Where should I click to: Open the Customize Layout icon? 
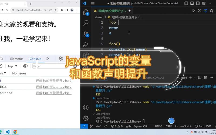pos(204,3)
